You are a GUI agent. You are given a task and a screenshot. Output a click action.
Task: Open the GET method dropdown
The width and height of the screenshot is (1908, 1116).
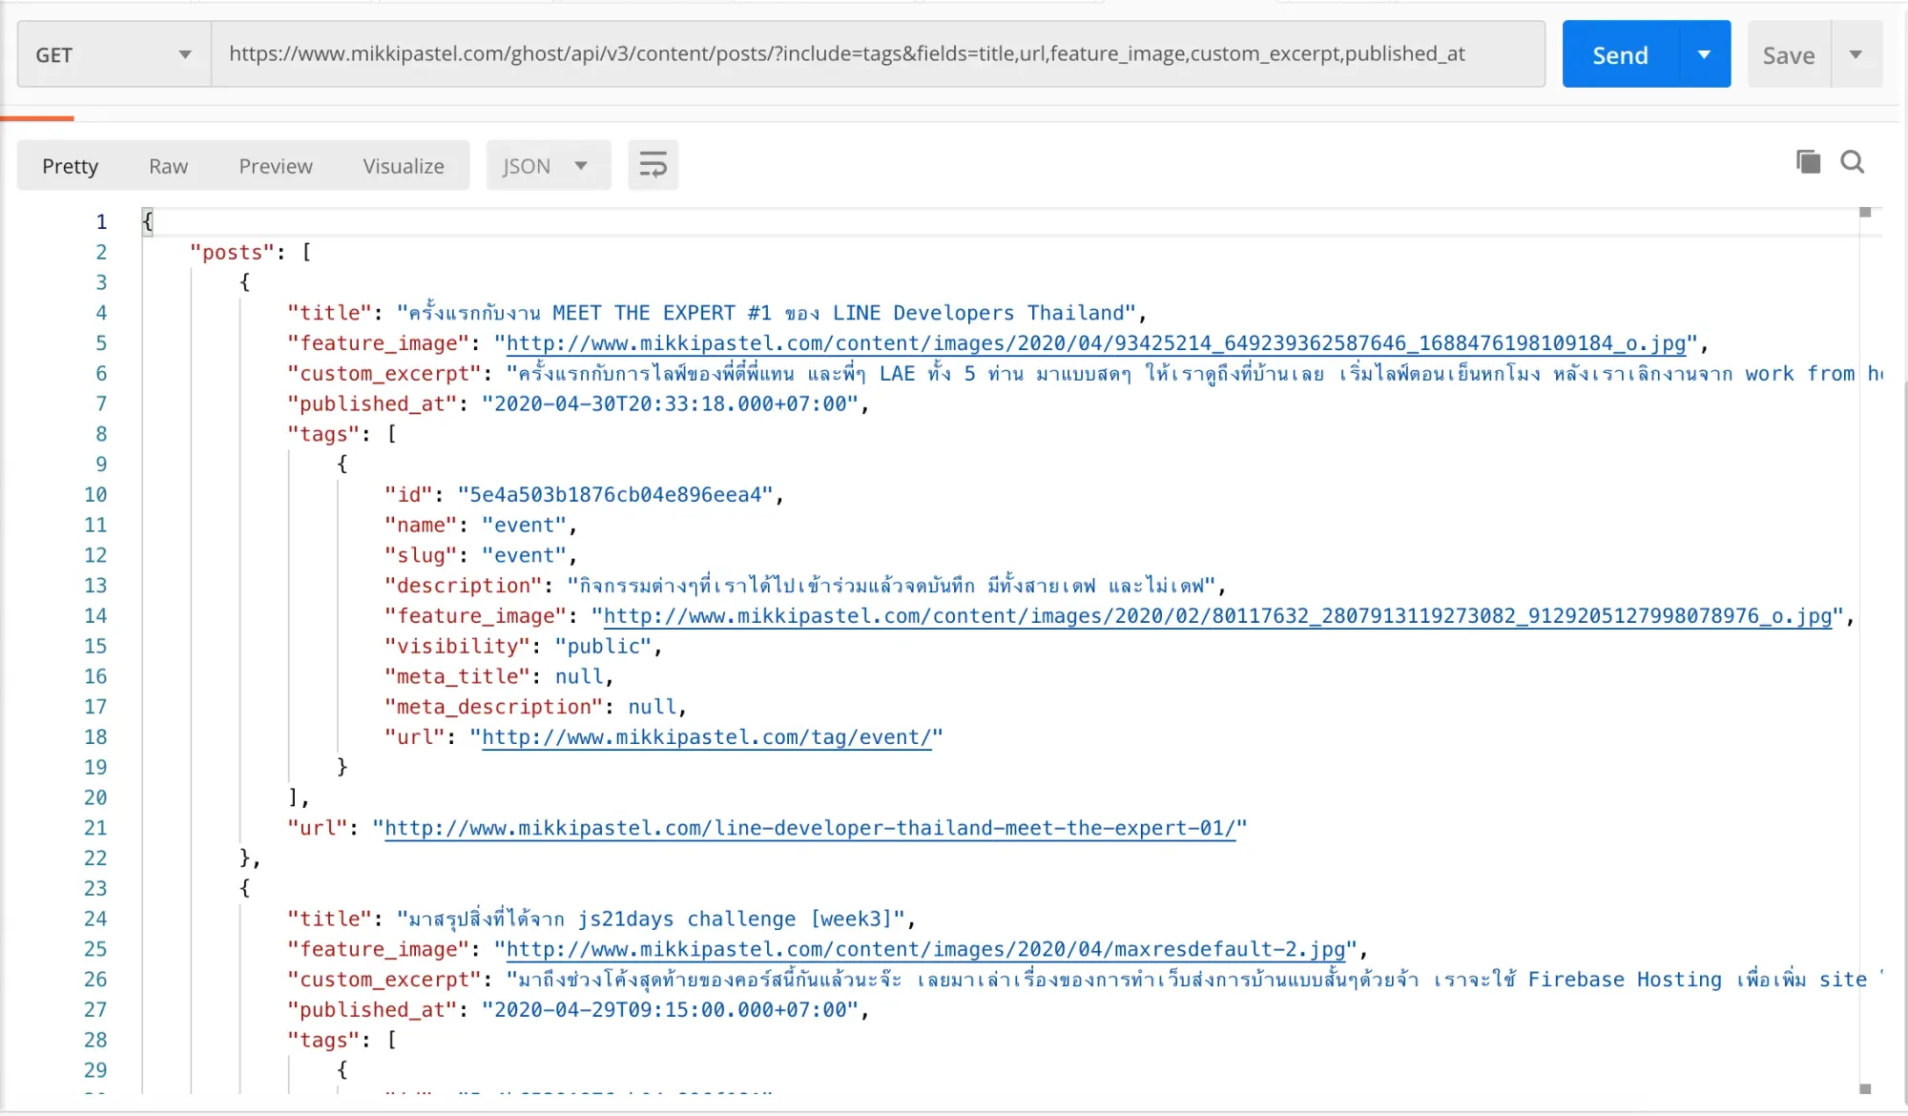click(114, 54)
